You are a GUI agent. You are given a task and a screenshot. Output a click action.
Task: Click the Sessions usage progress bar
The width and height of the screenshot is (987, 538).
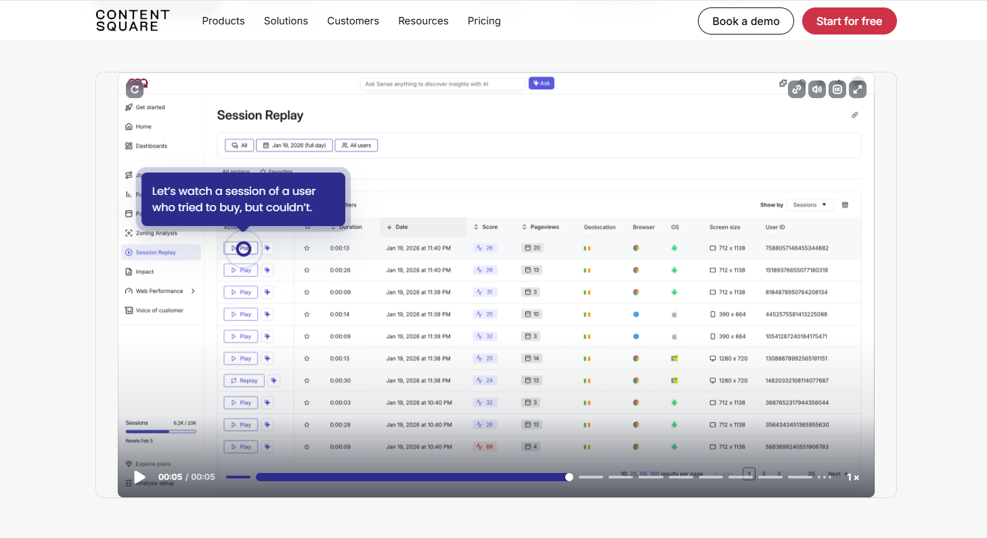click(161, 431)
